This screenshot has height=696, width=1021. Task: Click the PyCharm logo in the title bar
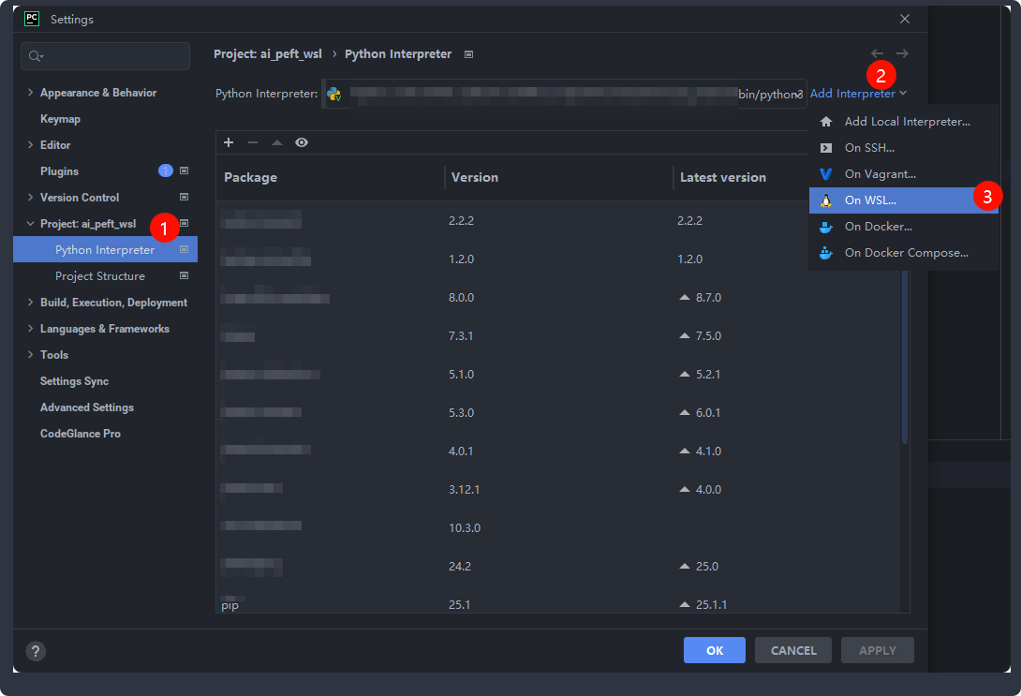(x=31, y=19)
